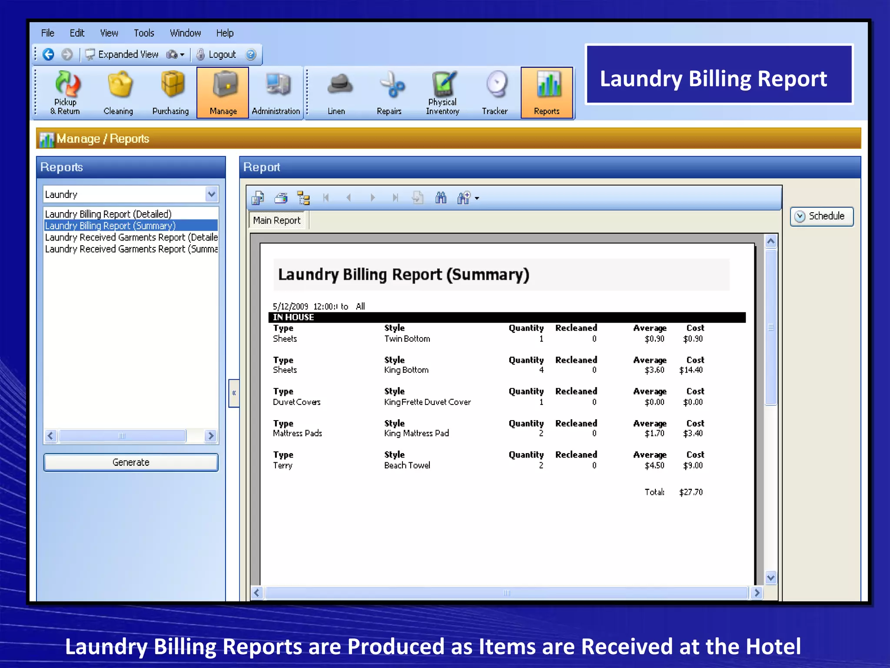The image size is (890, 668).
Task: Select Laundry Billing Report (Summary)
Action: click(130, 225)
